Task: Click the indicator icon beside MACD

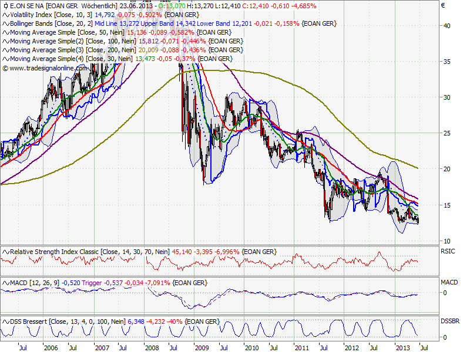Action: (6, 282)
